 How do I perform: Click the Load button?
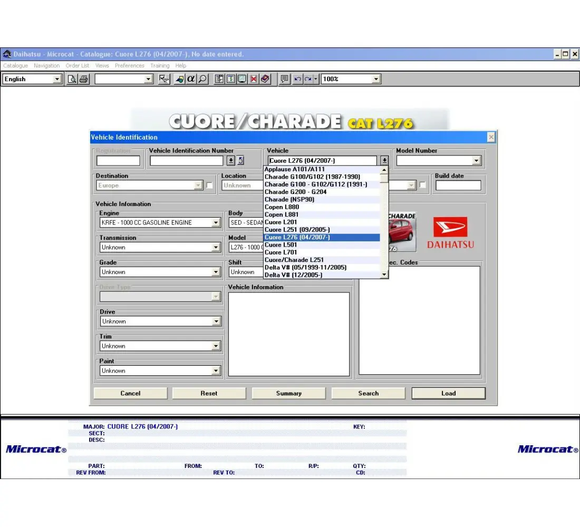pos(448,394)
